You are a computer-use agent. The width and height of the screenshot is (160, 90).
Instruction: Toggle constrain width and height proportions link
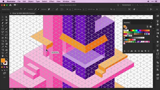coord(111,9)
